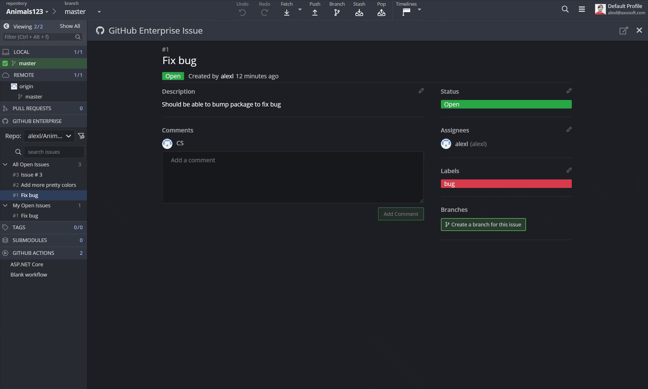Collapse the All Open Issues group
The height and width of the screenshot is (389, 648).
click(5, 164)
